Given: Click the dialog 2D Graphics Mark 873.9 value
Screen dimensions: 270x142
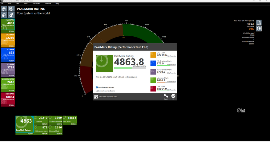Looking at the screenshot, I should click(160, 63).
